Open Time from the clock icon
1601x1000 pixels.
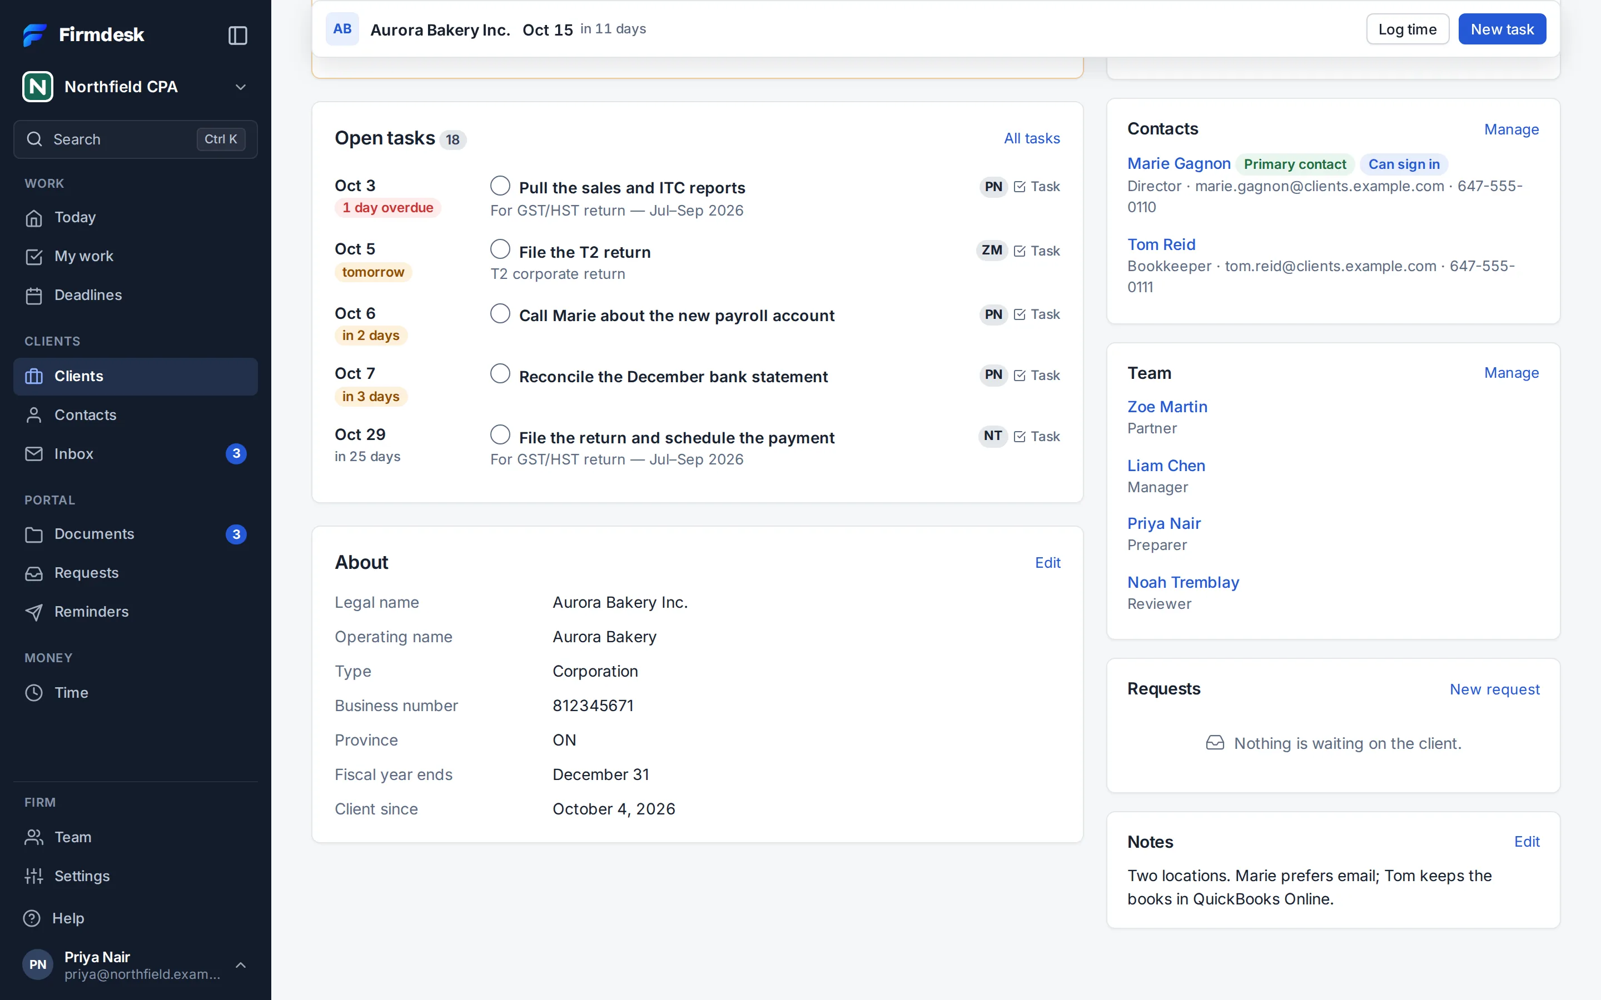tap(34, 692)
